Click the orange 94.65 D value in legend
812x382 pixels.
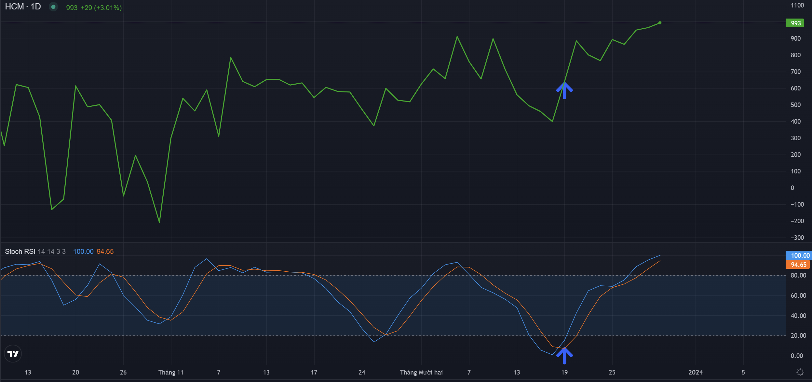pyautogui.click(x=105, y=252)
